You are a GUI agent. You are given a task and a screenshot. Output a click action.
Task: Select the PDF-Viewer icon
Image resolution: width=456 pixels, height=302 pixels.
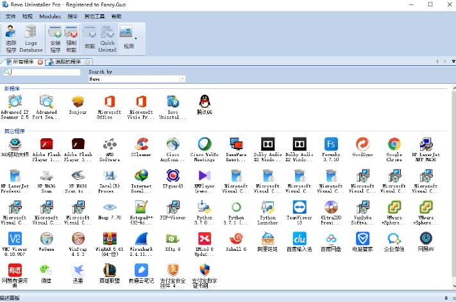173,207
